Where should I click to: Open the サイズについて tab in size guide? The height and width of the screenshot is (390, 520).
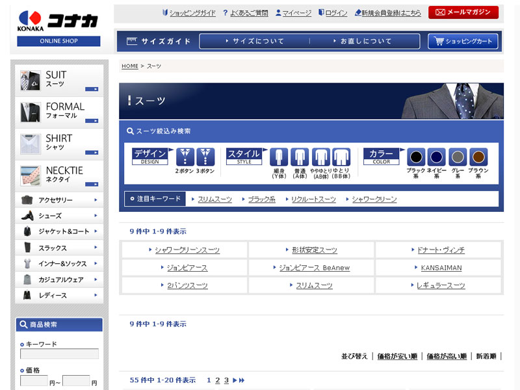click(255, 41)
